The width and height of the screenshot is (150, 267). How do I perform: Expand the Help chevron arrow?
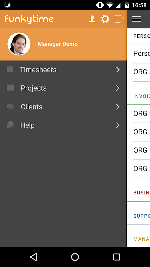118,125
